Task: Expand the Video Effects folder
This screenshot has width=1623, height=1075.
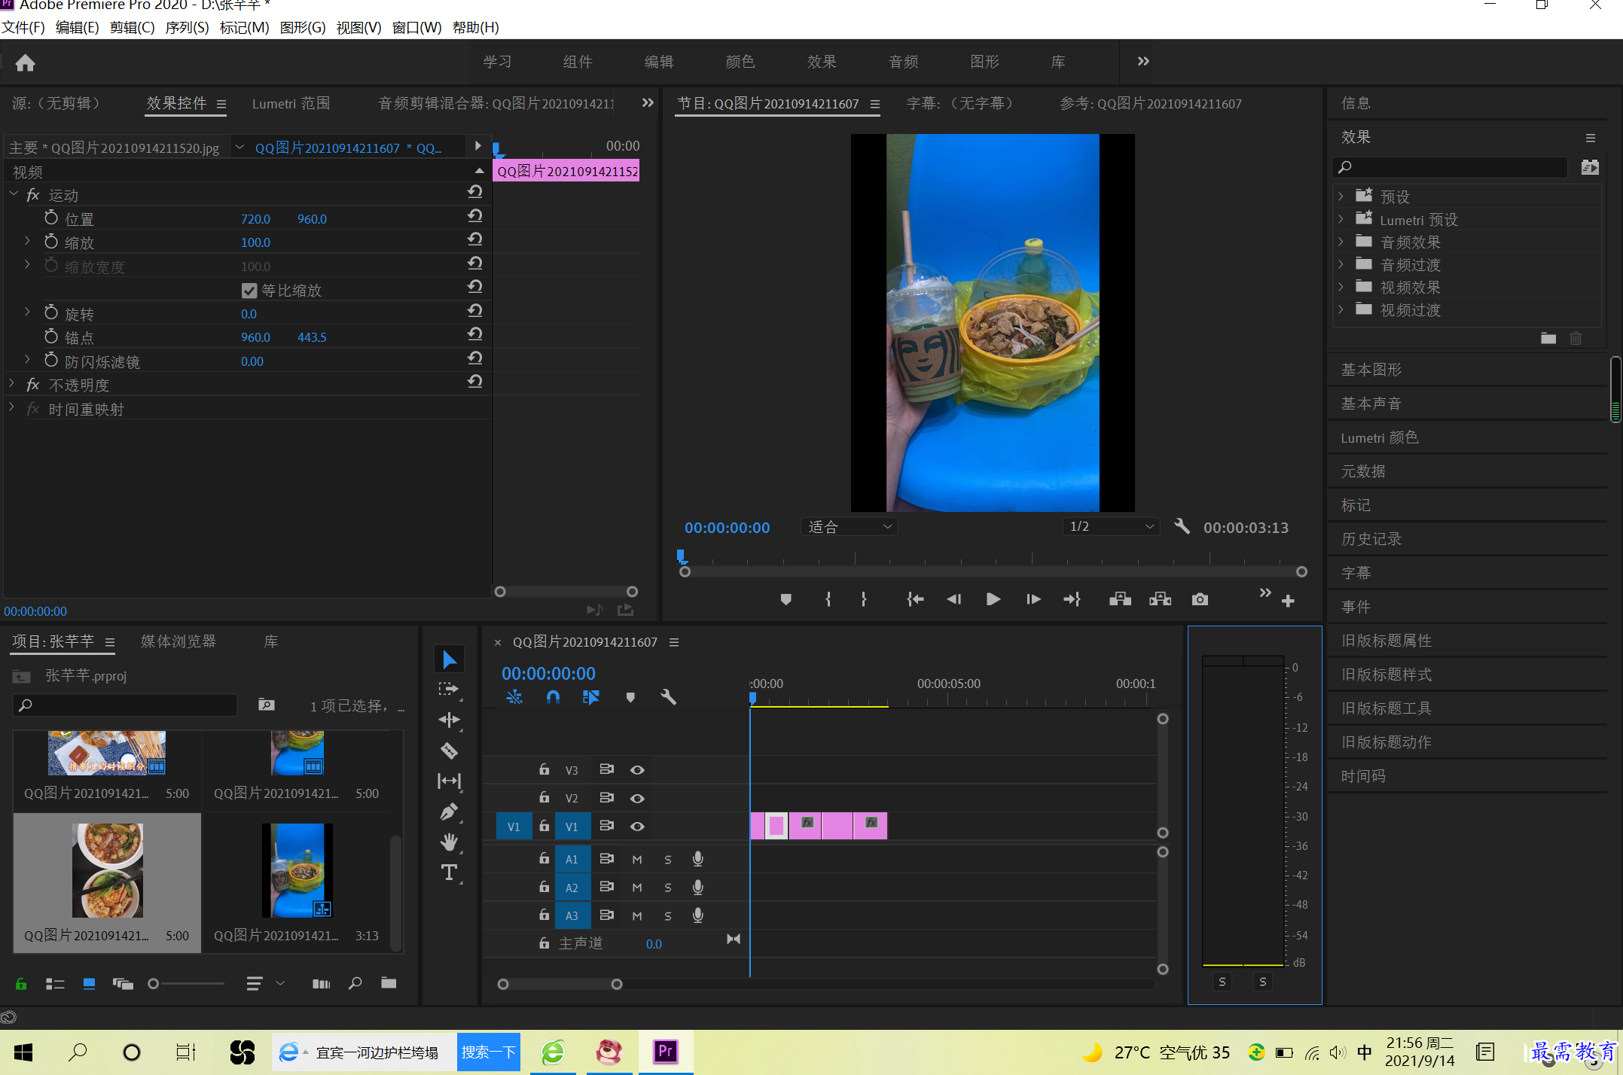Action: (x=1341, y=287)
